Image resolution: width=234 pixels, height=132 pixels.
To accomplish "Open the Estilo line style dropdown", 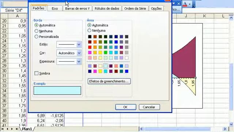I will coord(79,44).
